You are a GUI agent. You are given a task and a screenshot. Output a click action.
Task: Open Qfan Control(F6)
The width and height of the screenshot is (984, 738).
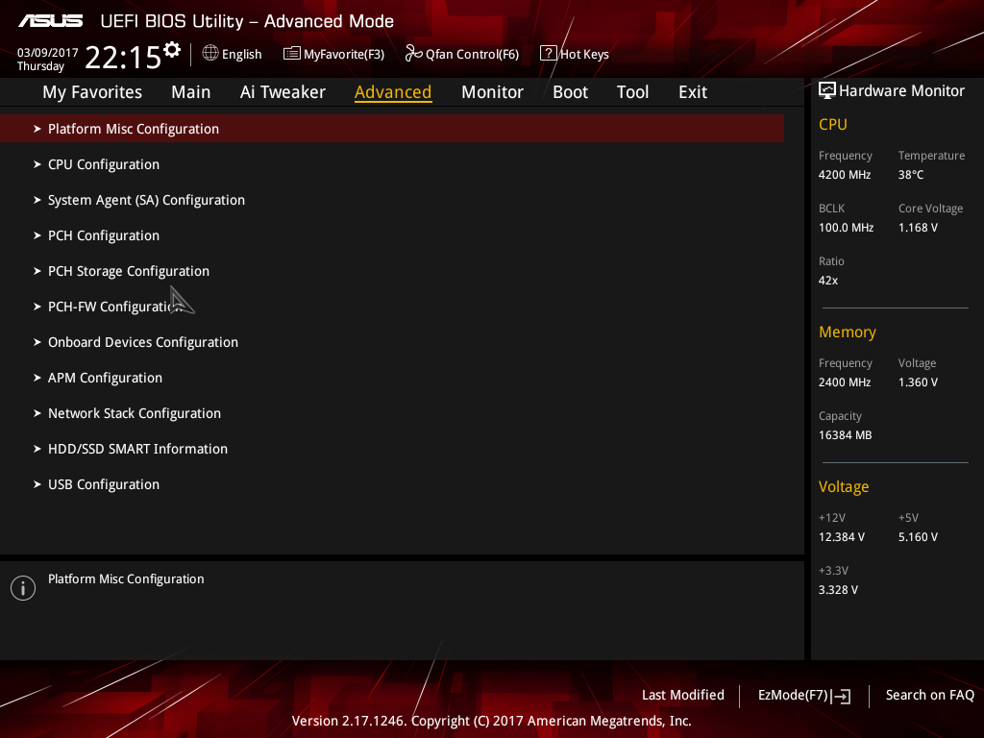472,55
